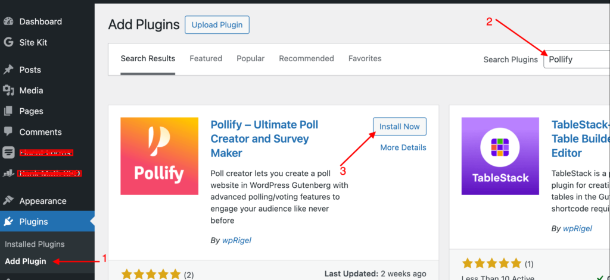
Task: Click the Posts pushpin icon
Action: (x=8, y=70)
